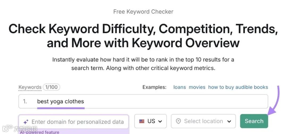
Task: Try the "loans" example keyword
Action: (x=180, y=87)
